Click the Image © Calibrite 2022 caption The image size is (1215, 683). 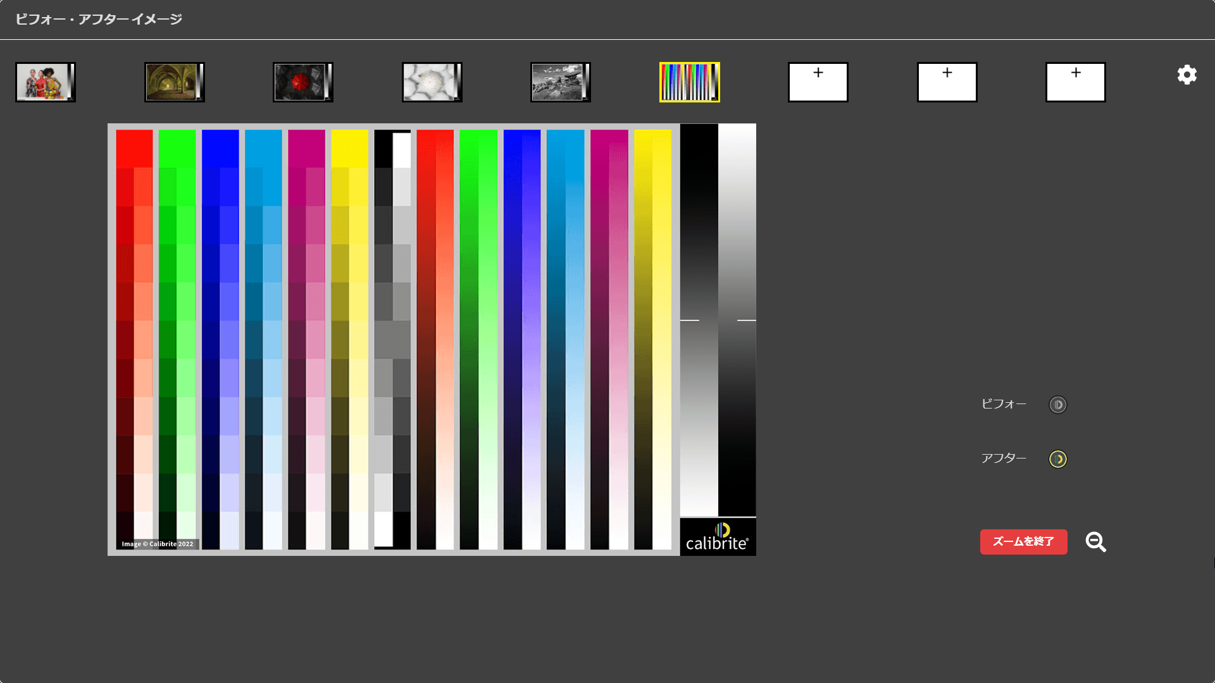point(158,544)
